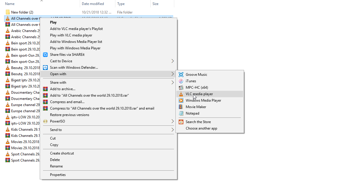355x183 pixels.
Task: Click the Store bag icon beside Search the Store
Action: click(181, 122)
